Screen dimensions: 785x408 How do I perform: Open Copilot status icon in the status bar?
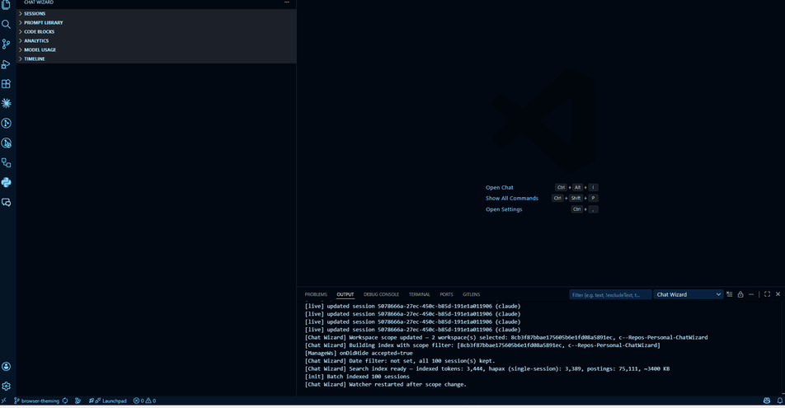pos(767,401)
